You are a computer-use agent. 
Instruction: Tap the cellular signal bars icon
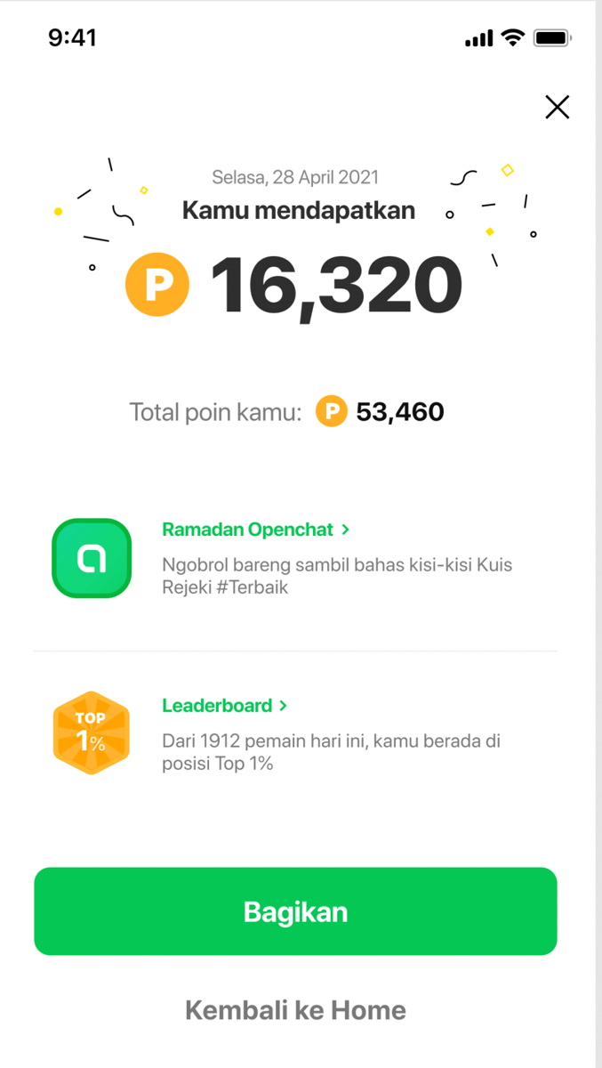tap(478, 37)
